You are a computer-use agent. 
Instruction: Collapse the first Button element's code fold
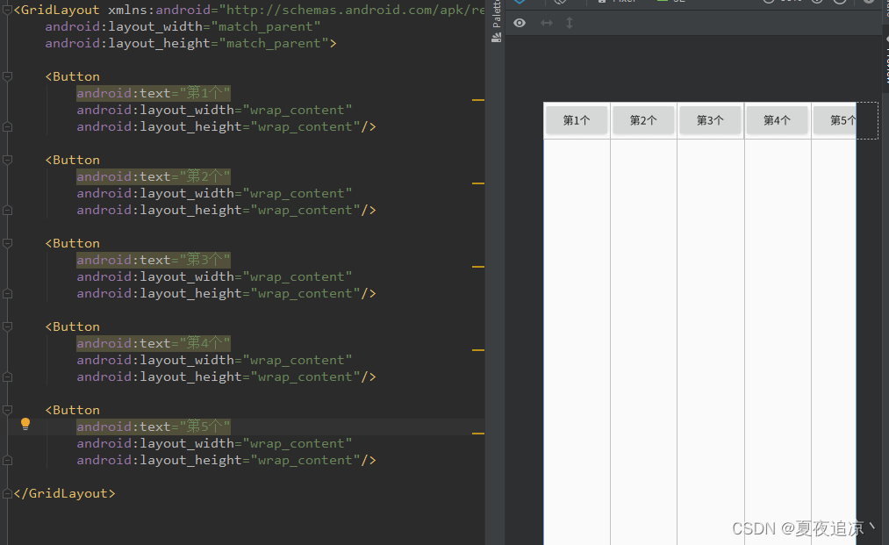click(x=7, y=76)
